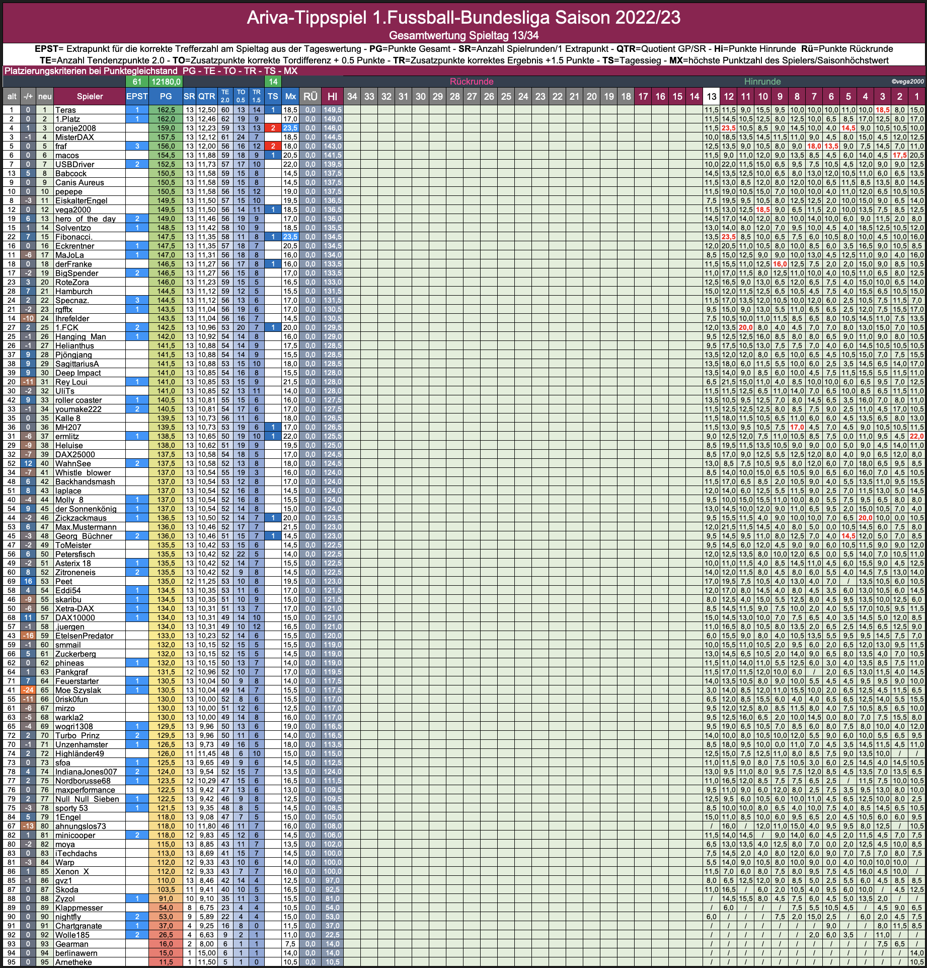Click the 'RÜ' column header
The height and width of the screenshot is (968, 927).
tap(311, 96)
